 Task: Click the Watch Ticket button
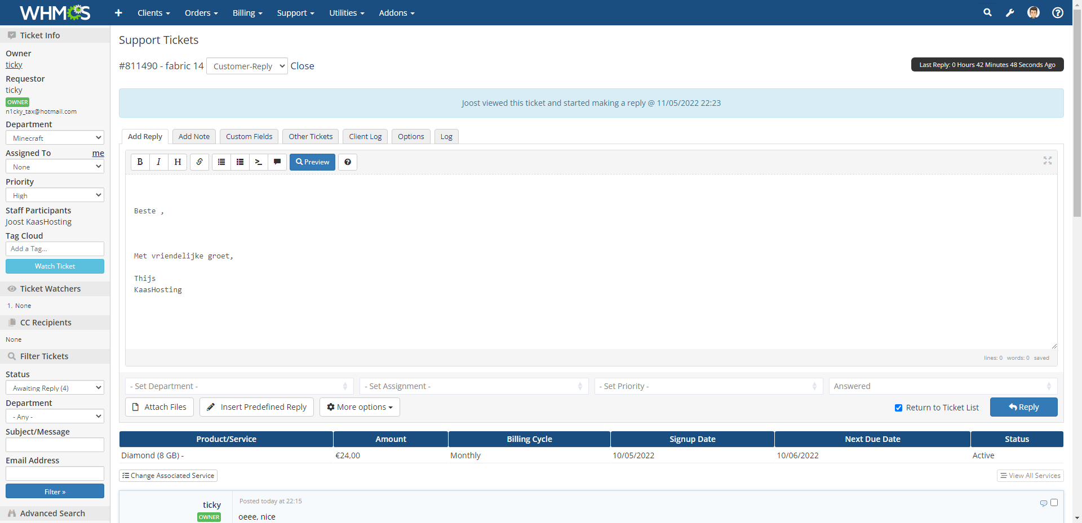point(55,266)
